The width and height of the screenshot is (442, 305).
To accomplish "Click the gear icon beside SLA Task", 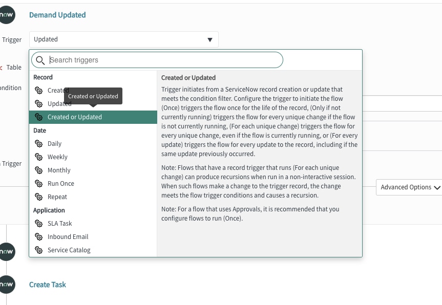I will coord(38,223).
